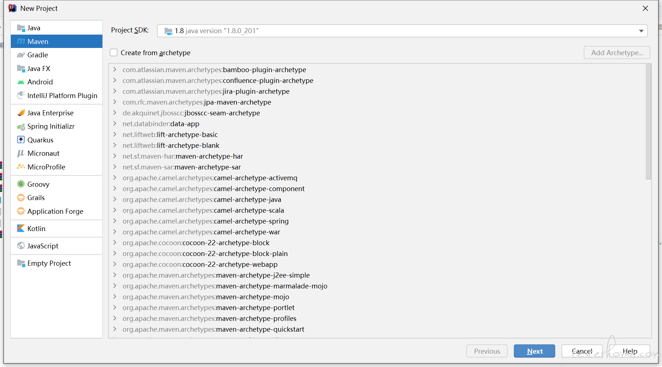662x367 pixels.
Task: Select Spring Initializr project type label
Action: click(51, 127)
